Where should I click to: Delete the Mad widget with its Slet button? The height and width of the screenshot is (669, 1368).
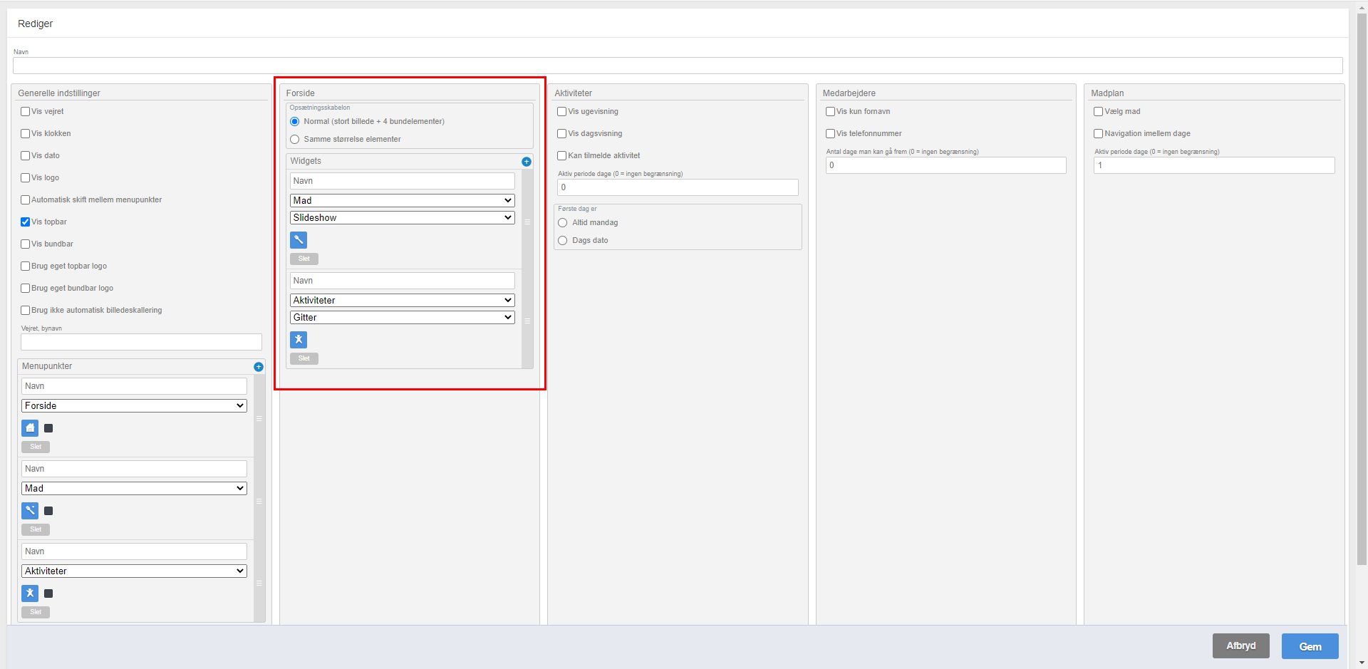click(x=304, y=259)
